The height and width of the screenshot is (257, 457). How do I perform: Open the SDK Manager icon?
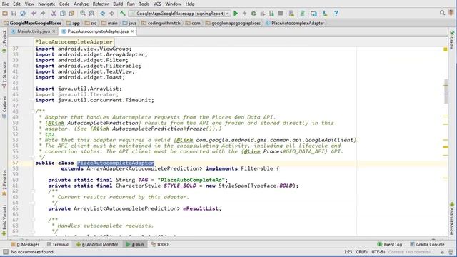(325, 14)
